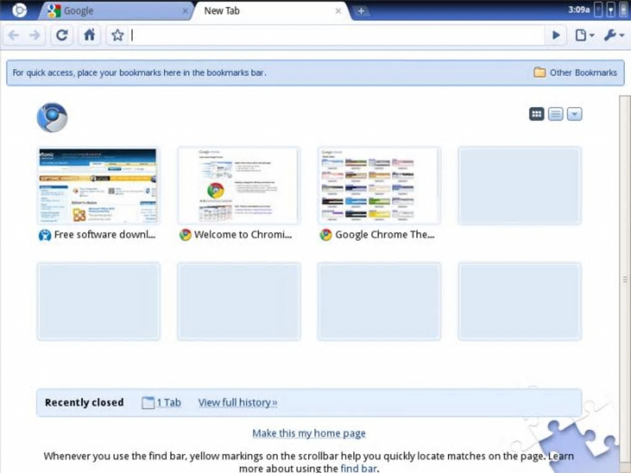Click the 'Free software downl...' title
631x473 pixels.
coord(105,234)
